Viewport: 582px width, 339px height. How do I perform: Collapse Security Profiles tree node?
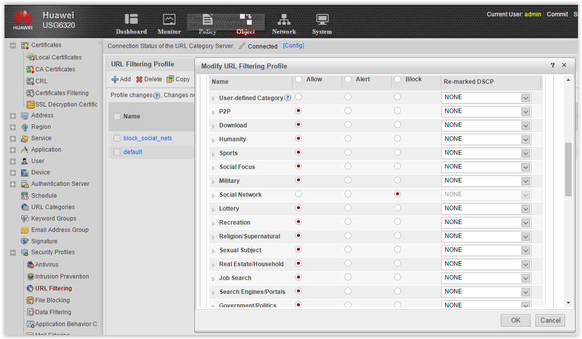click(13, 253)
